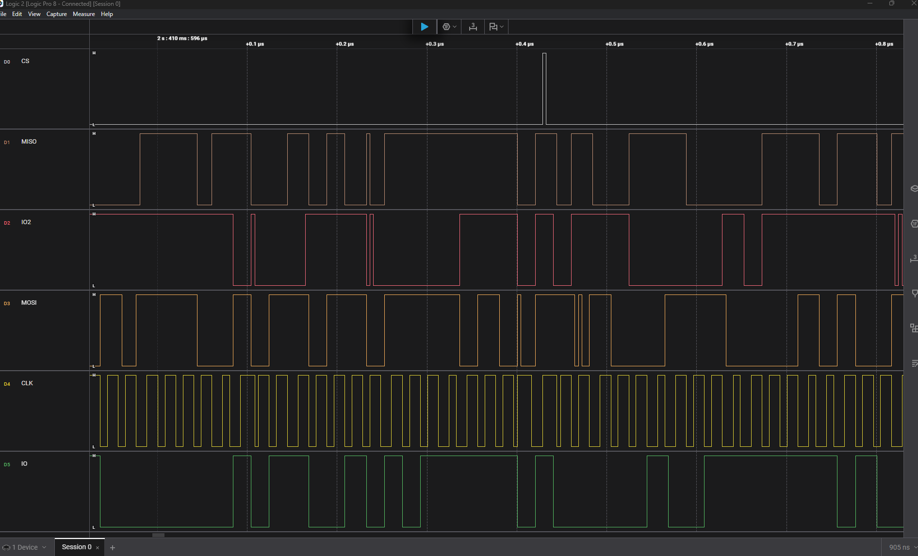This screenshot has height=556, width=918.
Task: Select the measurement tool in the top toolbar
Action: [473, 27]
